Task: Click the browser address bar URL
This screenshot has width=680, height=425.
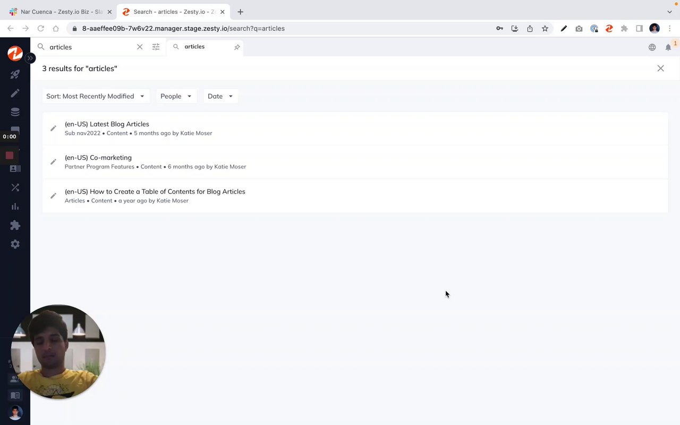Action: tap(183, 29)
